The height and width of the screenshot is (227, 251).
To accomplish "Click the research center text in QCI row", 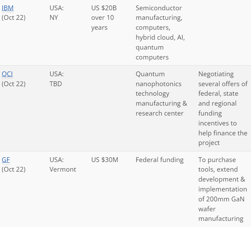I will point(159,113).
